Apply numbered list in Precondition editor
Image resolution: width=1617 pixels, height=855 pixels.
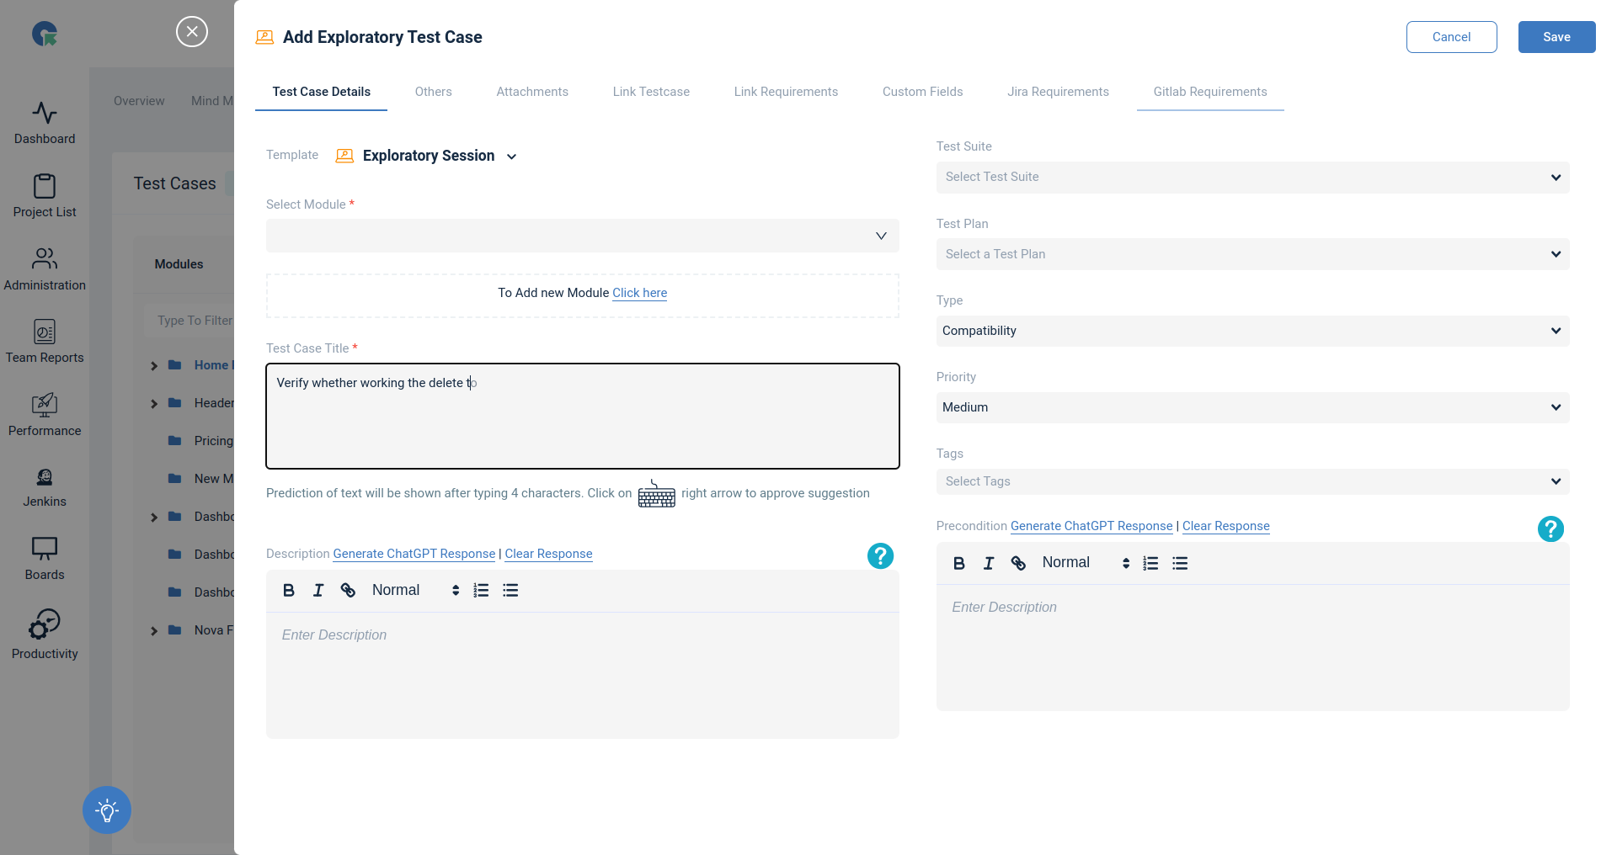1150,564
